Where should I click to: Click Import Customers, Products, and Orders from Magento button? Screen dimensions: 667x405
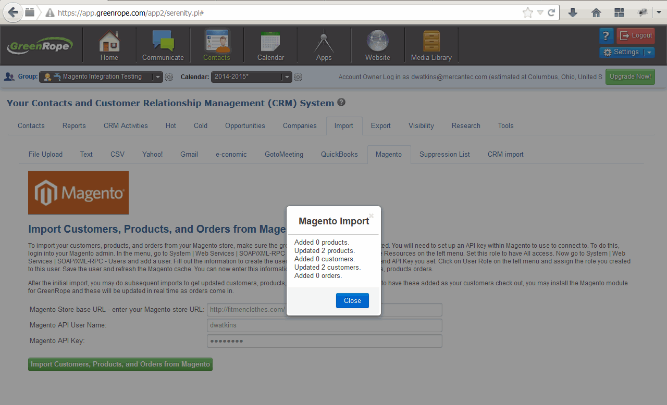click(x=120, y=364)
